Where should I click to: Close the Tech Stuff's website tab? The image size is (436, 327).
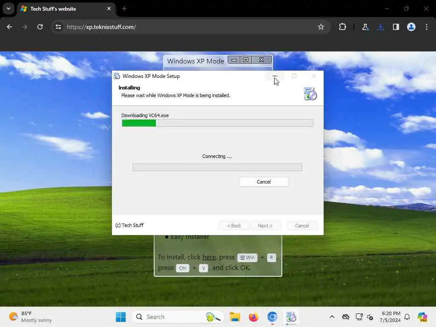pyautogui.click(x=109, y=9)
